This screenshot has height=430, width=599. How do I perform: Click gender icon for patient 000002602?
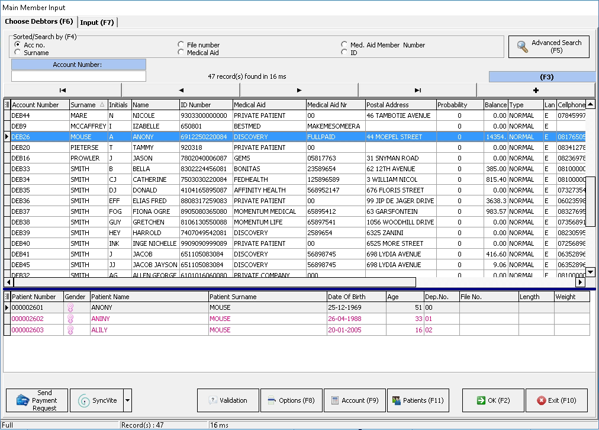(x=70, y=319)
